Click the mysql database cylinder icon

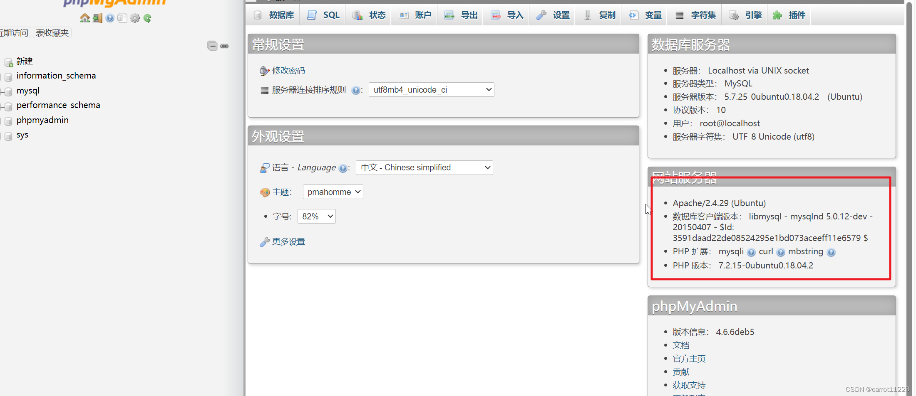tap(8, 92)
